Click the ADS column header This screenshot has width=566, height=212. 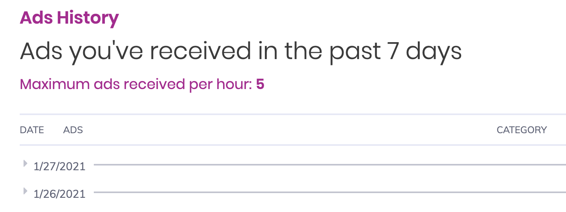73,130
